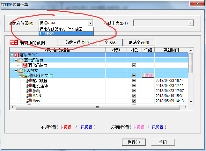This screenshot has width=206, height=151.
Task: Click the pink 详细 button in program row
Action: pyautogui.click(x=148, y=75)
